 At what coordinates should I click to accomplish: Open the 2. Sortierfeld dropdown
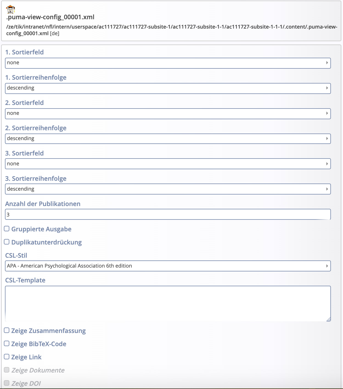(168, 113)
